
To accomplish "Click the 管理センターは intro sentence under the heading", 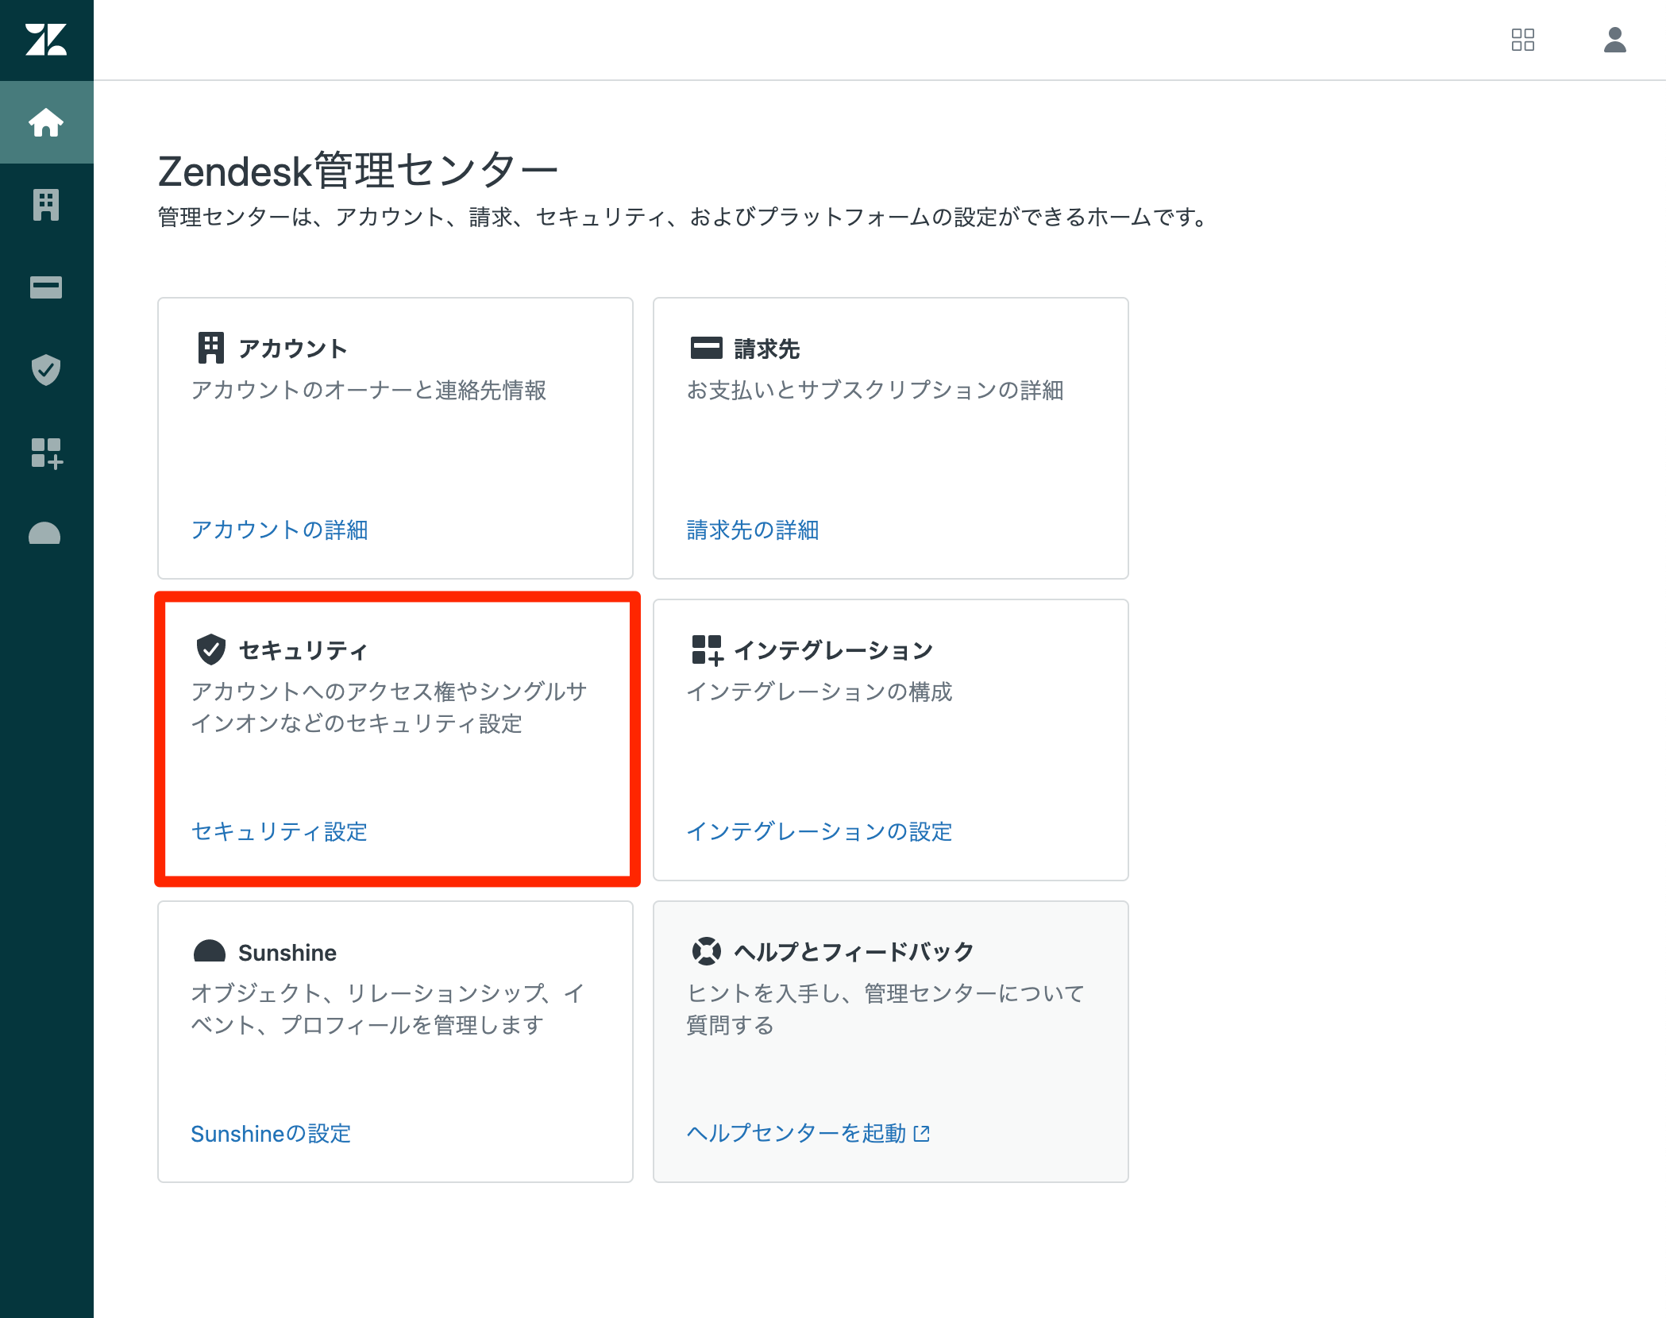I will click(685, 217).
